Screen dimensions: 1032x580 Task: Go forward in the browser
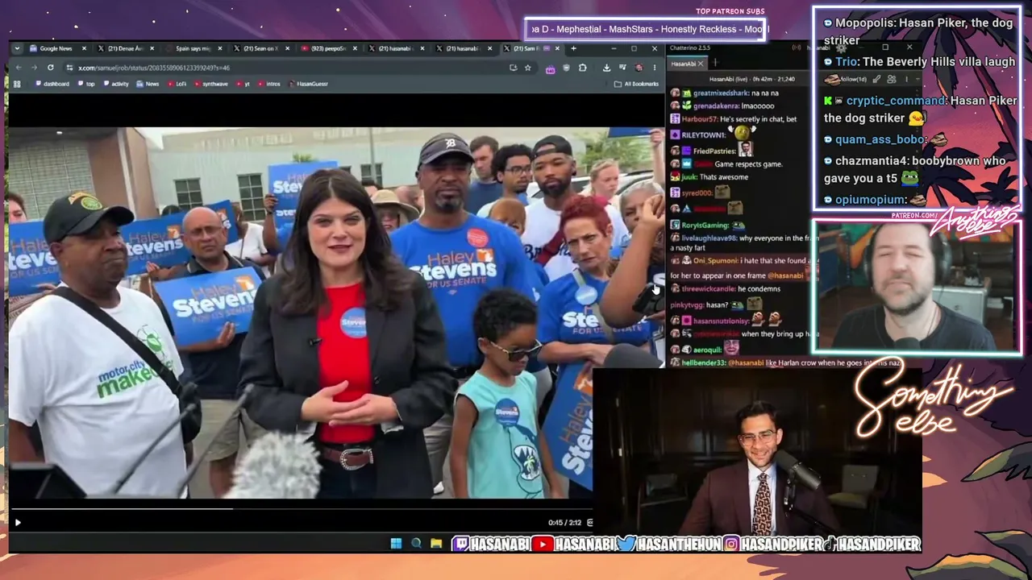click(34, 68)
